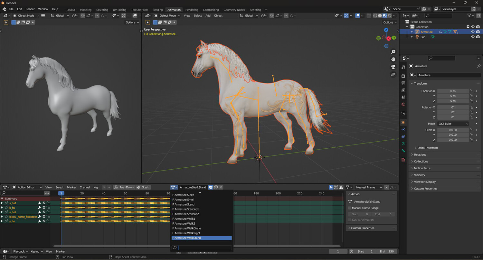Expand the Armature tree item in outliner
Screen dimensions: 483x260
pos(412,32)
